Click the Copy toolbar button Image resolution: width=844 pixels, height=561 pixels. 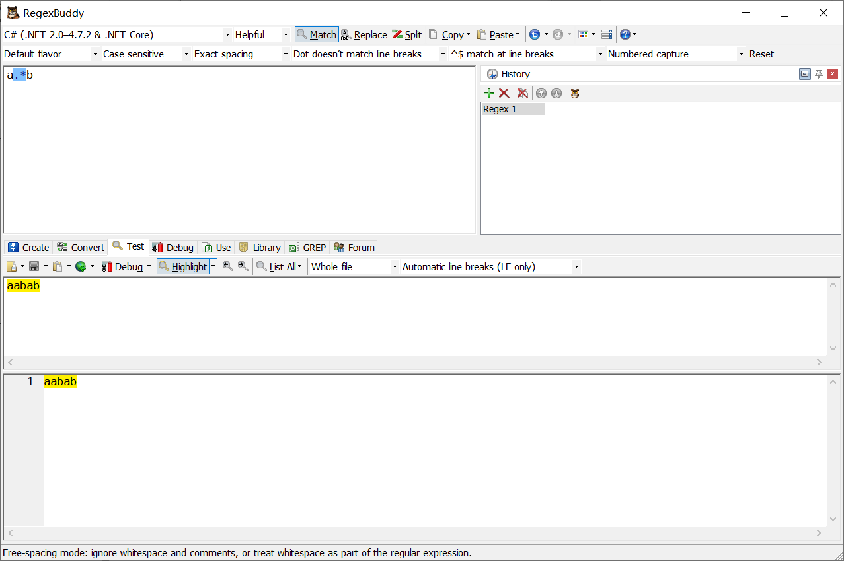point(446,34)
